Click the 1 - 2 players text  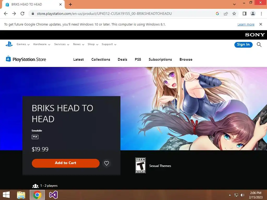coord(49,186)
